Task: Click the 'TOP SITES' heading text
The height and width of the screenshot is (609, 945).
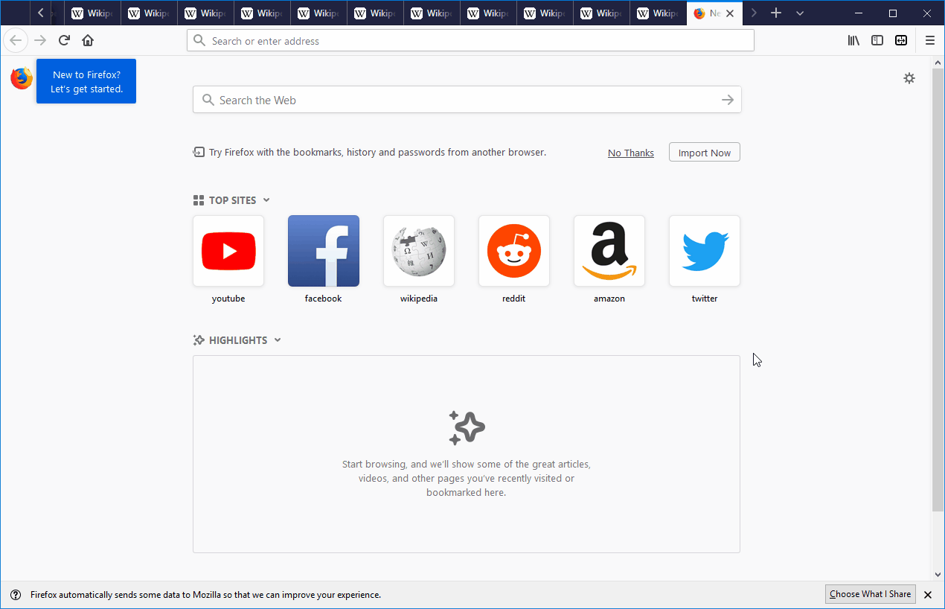Action: coord(232,200)
